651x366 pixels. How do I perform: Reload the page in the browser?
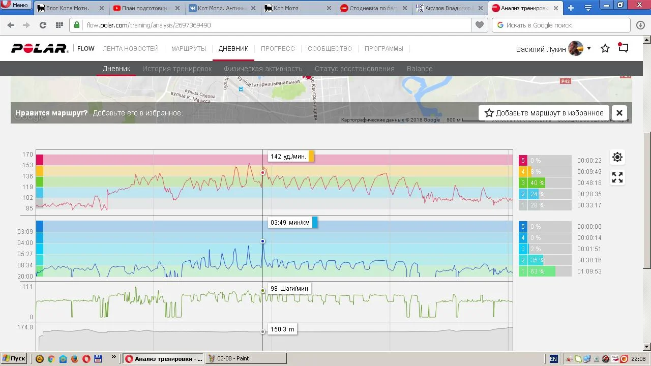(x=43, y=25)
